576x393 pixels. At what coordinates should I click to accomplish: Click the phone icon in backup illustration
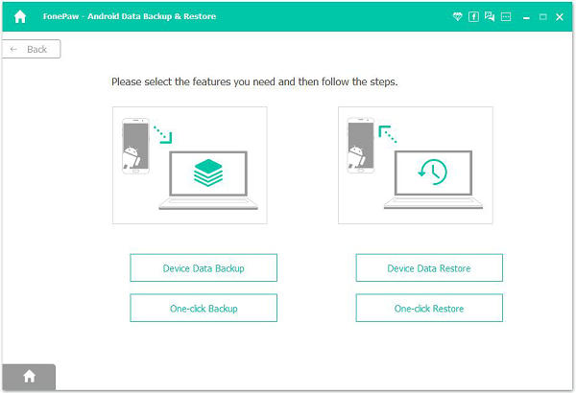click(x=133, y=148)
